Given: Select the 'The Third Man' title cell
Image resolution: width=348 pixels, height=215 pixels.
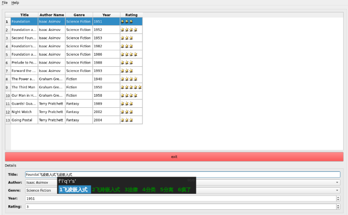Looking at the screenshot, I should (24, 87).
